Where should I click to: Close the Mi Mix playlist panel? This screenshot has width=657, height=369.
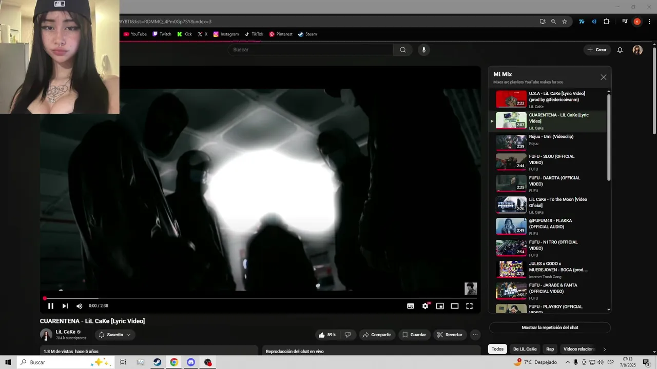[x=604, y=77]
